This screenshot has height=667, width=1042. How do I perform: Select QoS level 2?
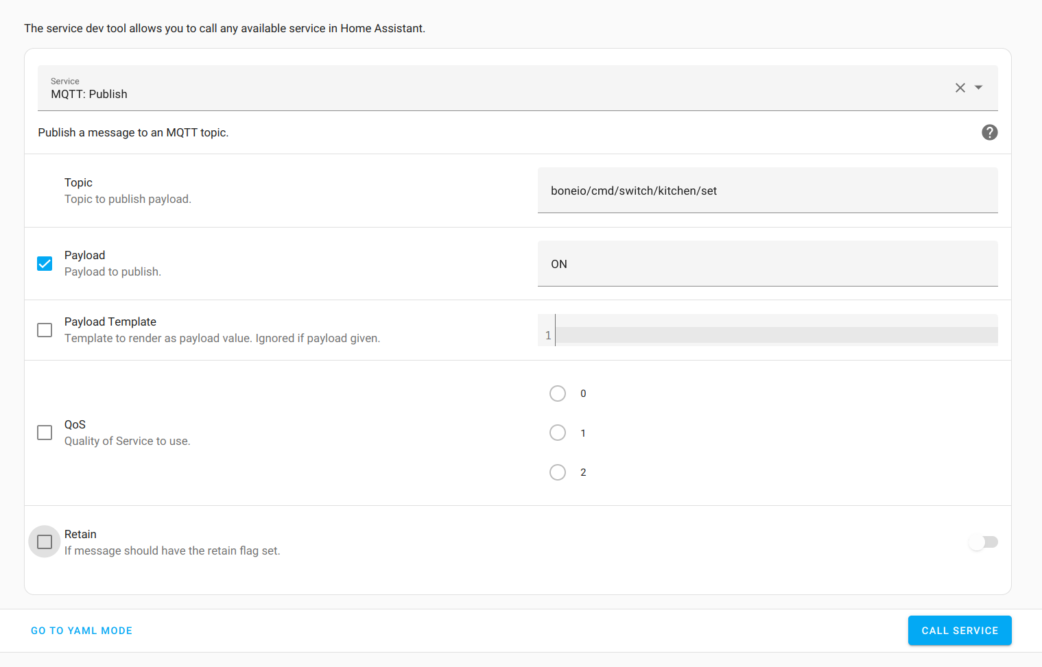coord(558,472)
